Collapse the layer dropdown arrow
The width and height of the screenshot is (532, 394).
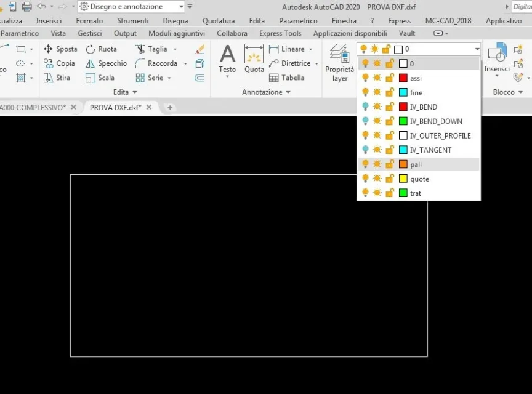477,49
